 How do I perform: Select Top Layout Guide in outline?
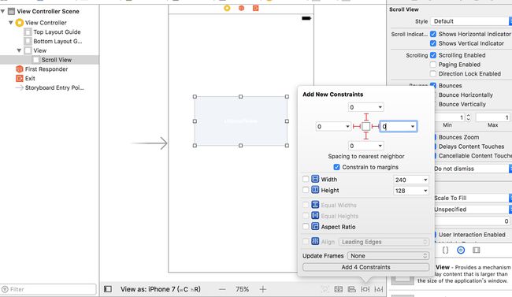(x=57, y=32)
